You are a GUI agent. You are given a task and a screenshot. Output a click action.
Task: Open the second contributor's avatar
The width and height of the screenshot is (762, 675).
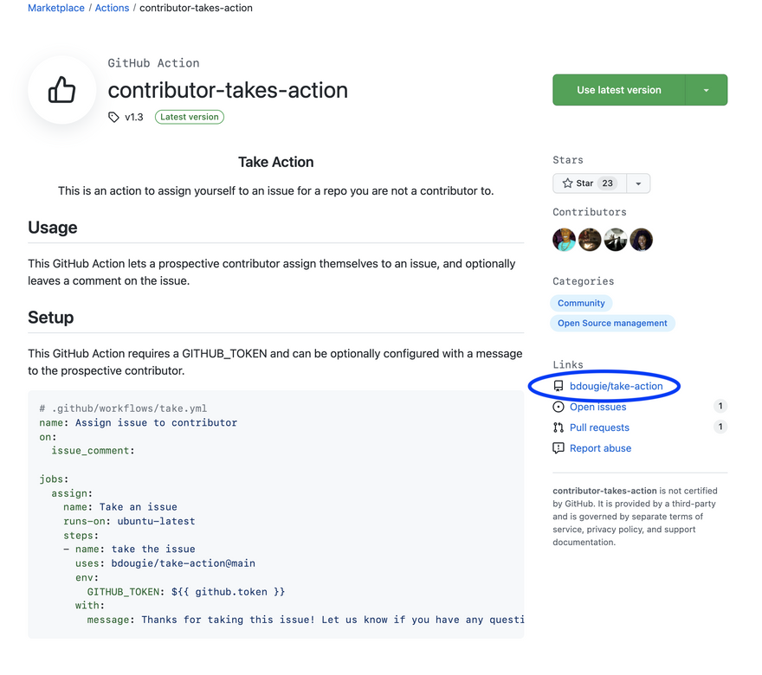click(590, 240)
